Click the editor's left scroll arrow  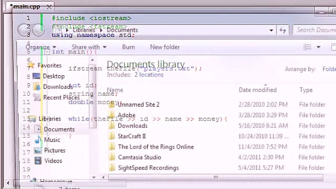(x=8, y=183)
